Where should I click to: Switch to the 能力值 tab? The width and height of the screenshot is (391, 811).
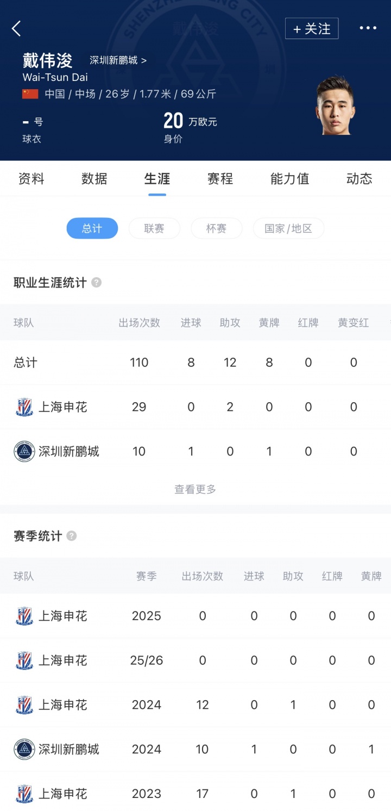tap(289, 179)
